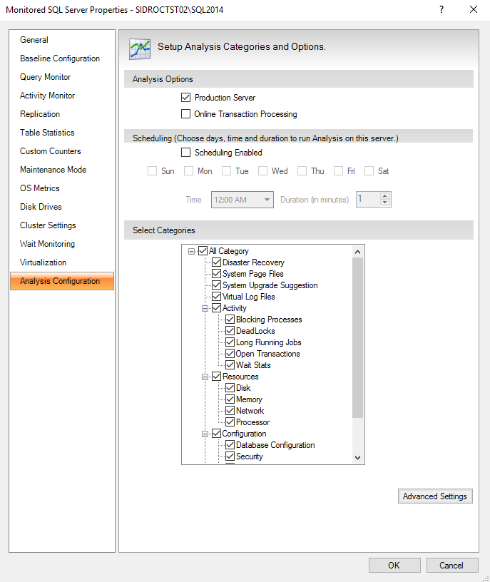This screenshot has width=490, height=582.
Task: Toggle the Configuration group checkbox
Action: (216, 434)
